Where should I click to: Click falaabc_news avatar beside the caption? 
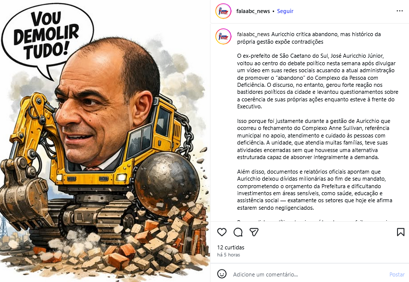[x=223, y=37]
